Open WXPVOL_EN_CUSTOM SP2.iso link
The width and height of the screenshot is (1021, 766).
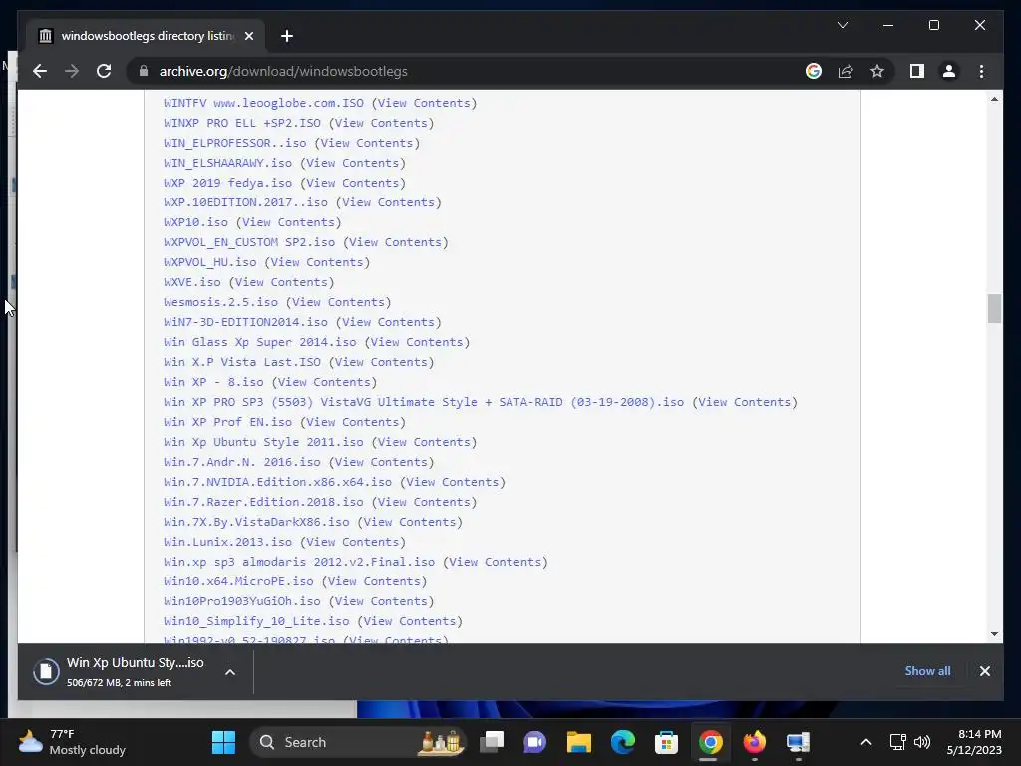pyautogui.click(x=248, y=242)
